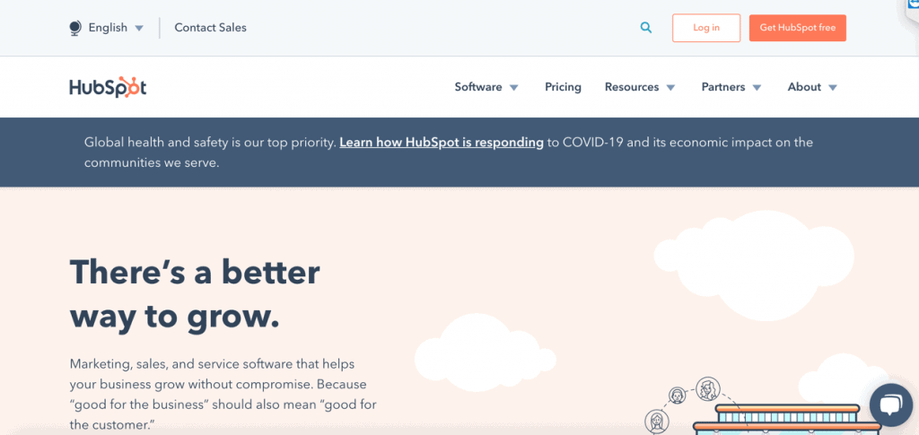The height and width of the screenshot is (435, 919).
Task: Click Get HubSpot free button
Action: click(x=798, y=28)
